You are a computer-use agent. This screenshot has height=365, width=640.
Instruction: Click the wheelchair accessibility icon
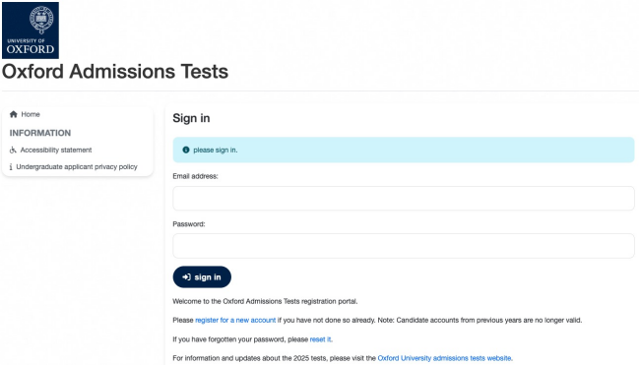[x=13, y=151]
